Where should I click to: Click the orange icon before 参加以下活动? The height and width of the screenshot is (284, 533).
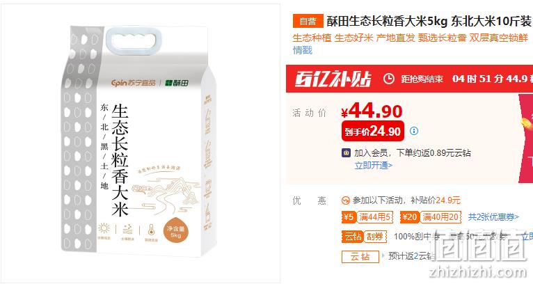tap(345, 200)
